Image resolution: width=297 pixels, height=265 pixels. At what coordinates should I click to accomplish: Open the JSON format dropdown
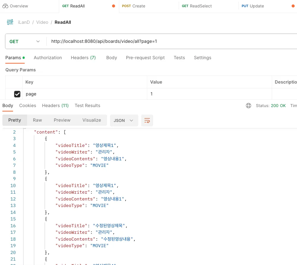click(124, 120)
